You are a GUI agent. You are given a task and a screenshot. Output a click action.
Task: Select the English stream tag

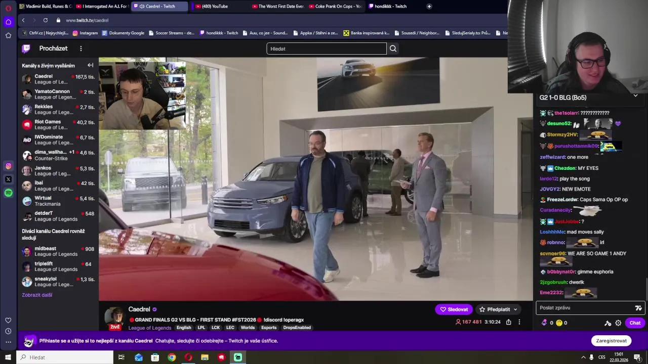tap(184, 328)
